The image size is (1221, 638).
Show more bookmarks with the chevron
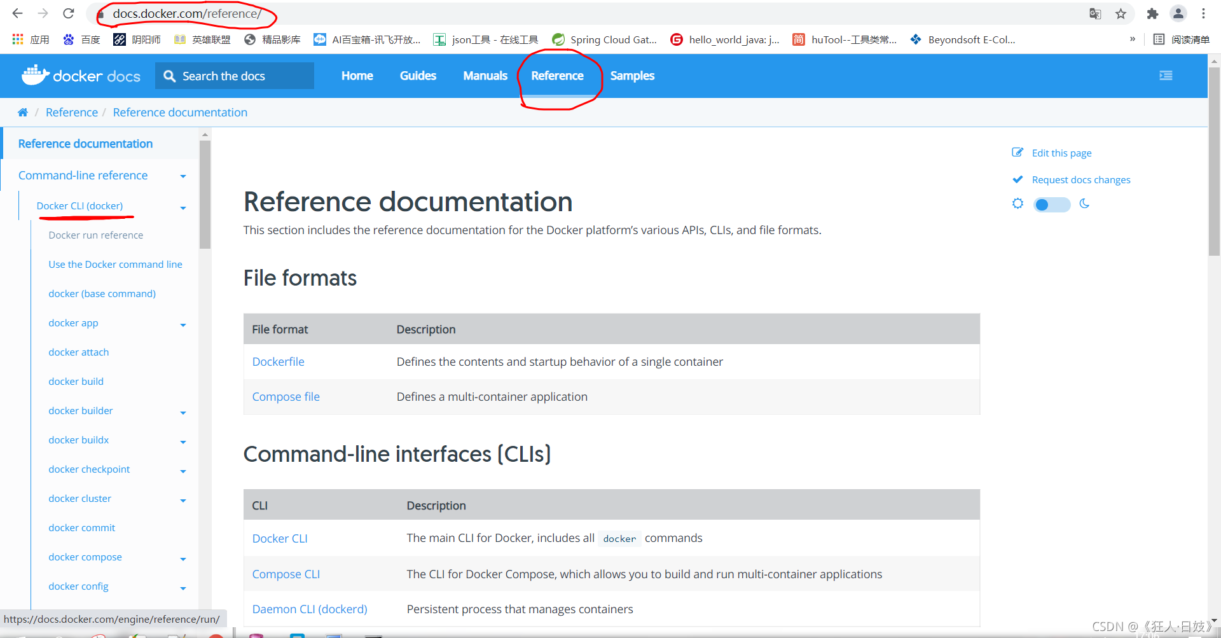[1132, 39]
